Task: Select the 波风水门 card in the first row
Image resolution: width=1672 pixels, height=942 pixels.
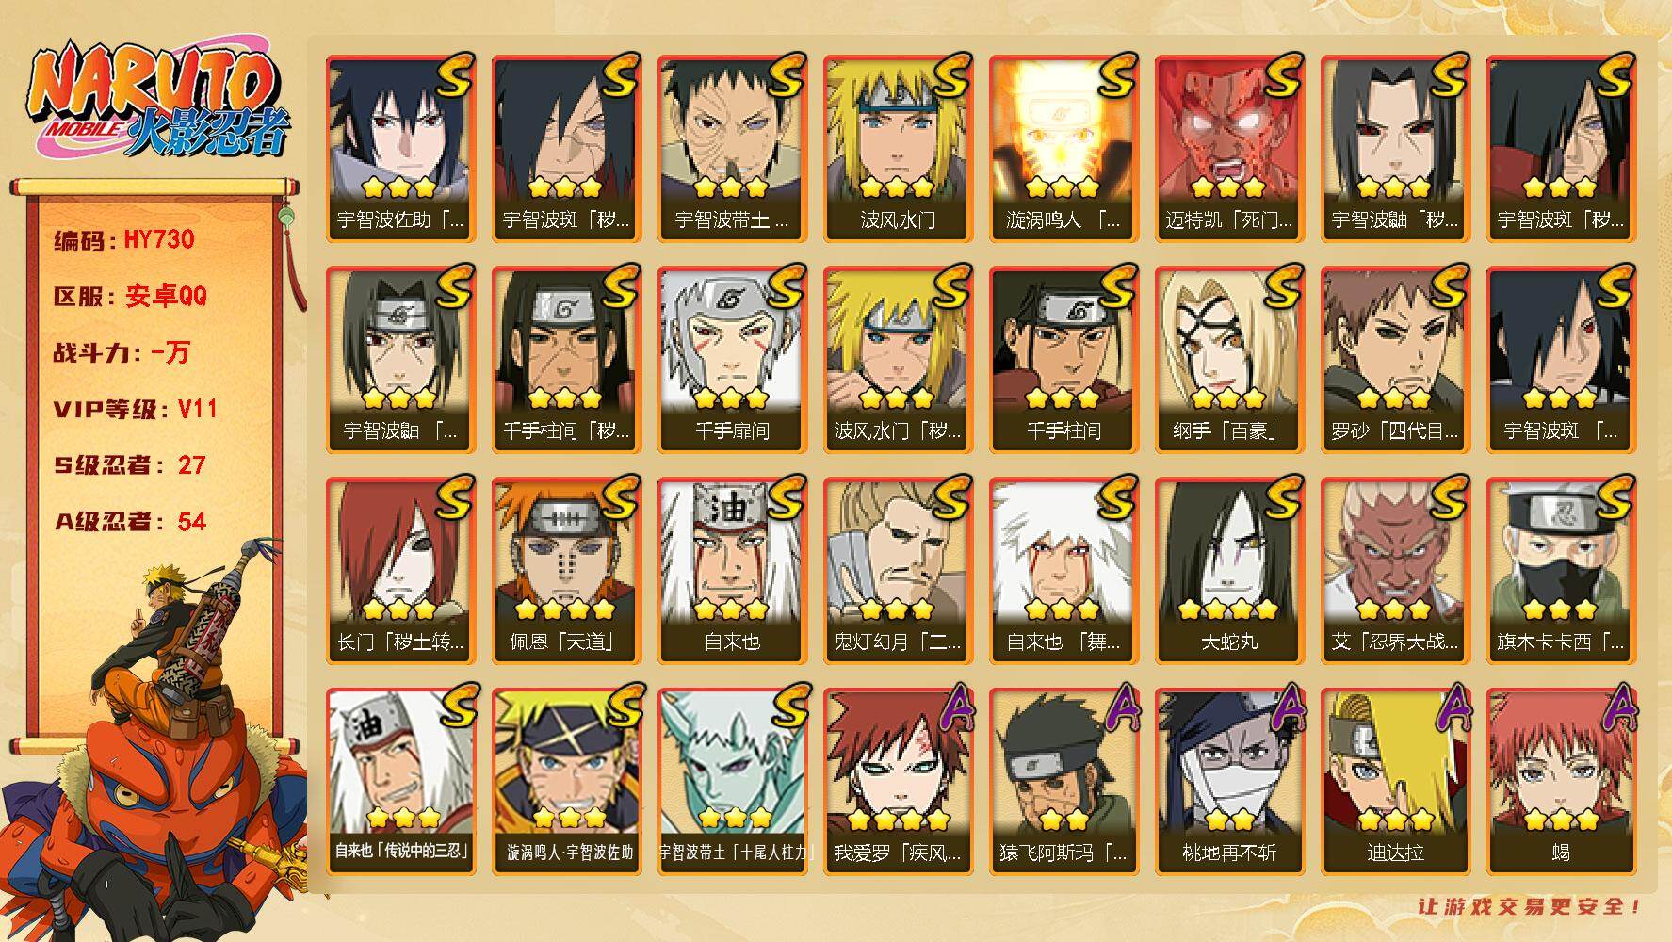Action: click(x=898, y=149)
